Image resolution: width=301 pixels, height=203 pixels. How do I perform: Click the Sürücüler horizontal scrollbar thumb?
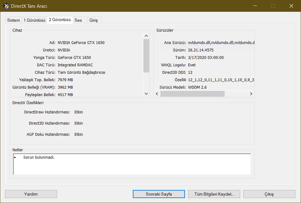(192, 94)
